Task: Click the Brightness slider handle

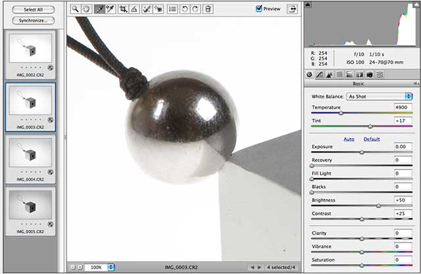Action: tap(379, 206)
